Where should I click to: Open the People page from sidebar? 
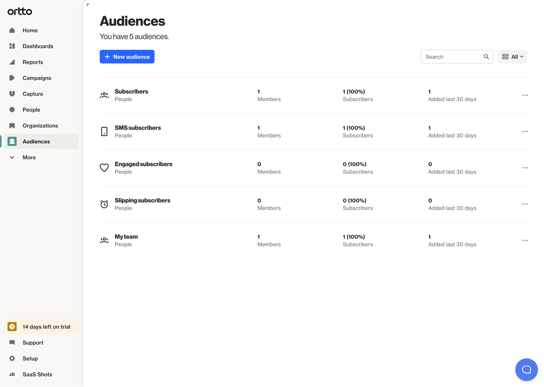(x=31, y=110)
